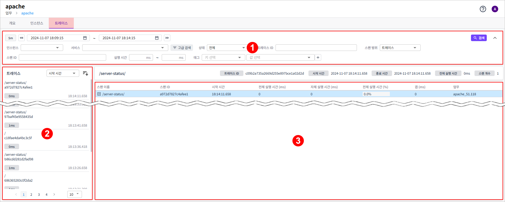The width and height of the screenshot is (505, 202).
Task: Click the 전체 실행 시간 (%) column header
Action: [375, 87]
